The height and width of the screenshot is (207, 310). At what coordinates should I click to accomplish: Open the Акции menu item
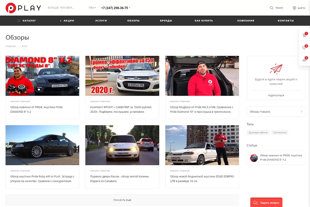coord(67,20)
